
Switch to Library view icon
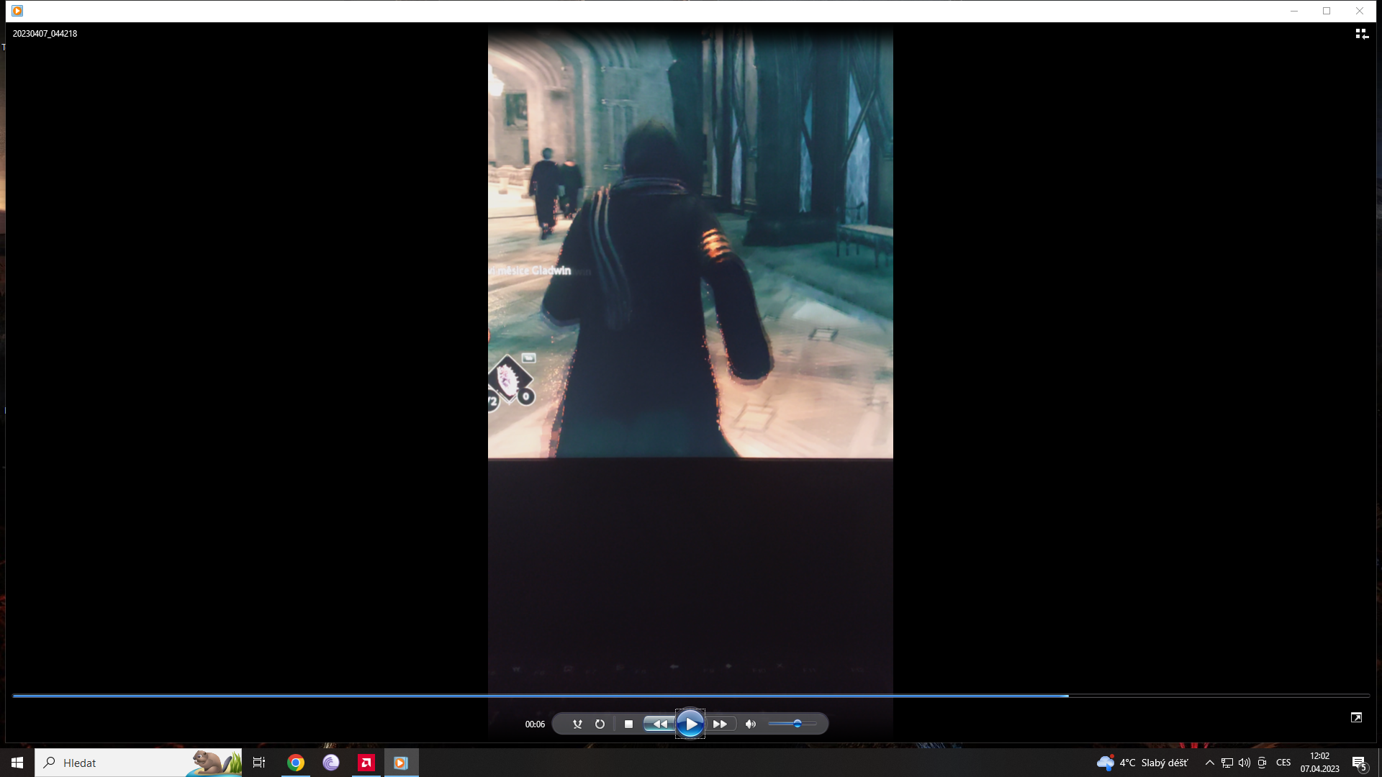[x=1362, y=34]
